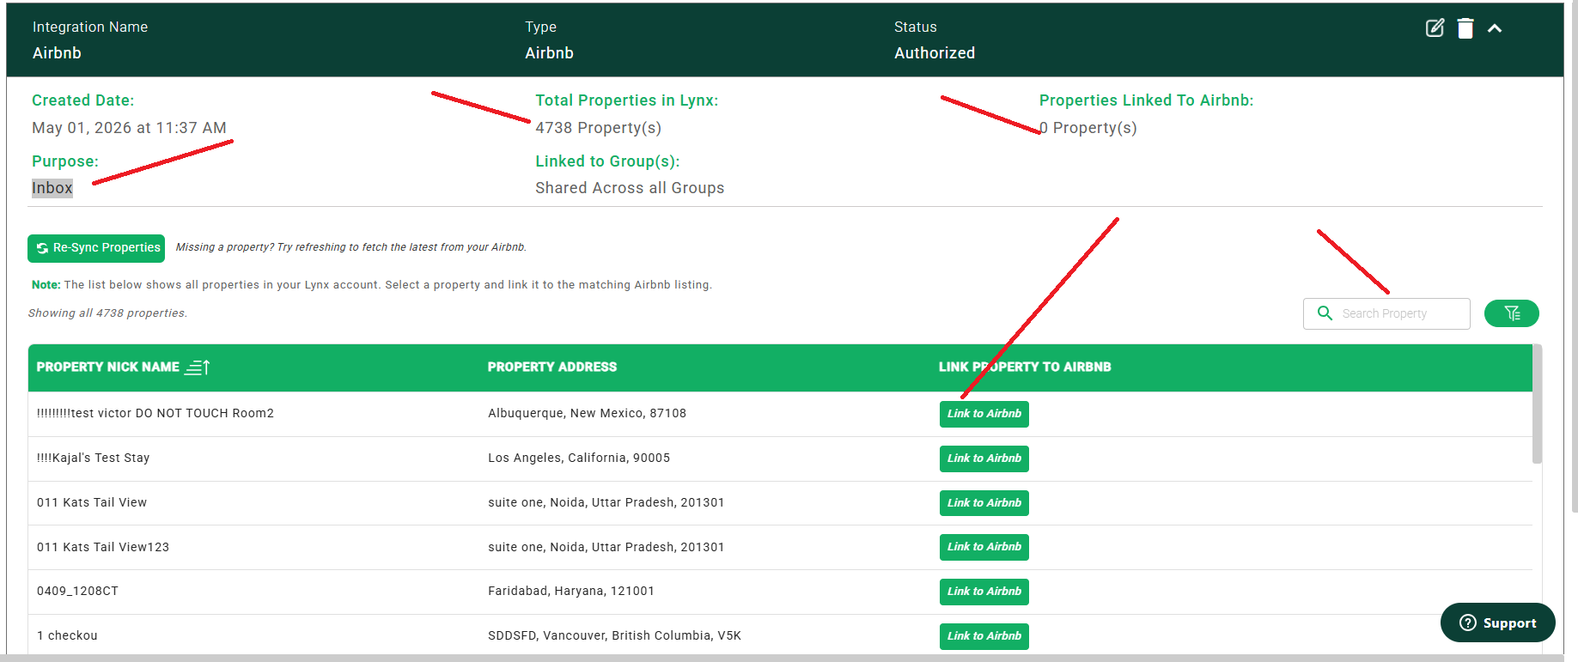Select property name 1 checkou
The image size is (1578, 662).
tap(67, 636)
